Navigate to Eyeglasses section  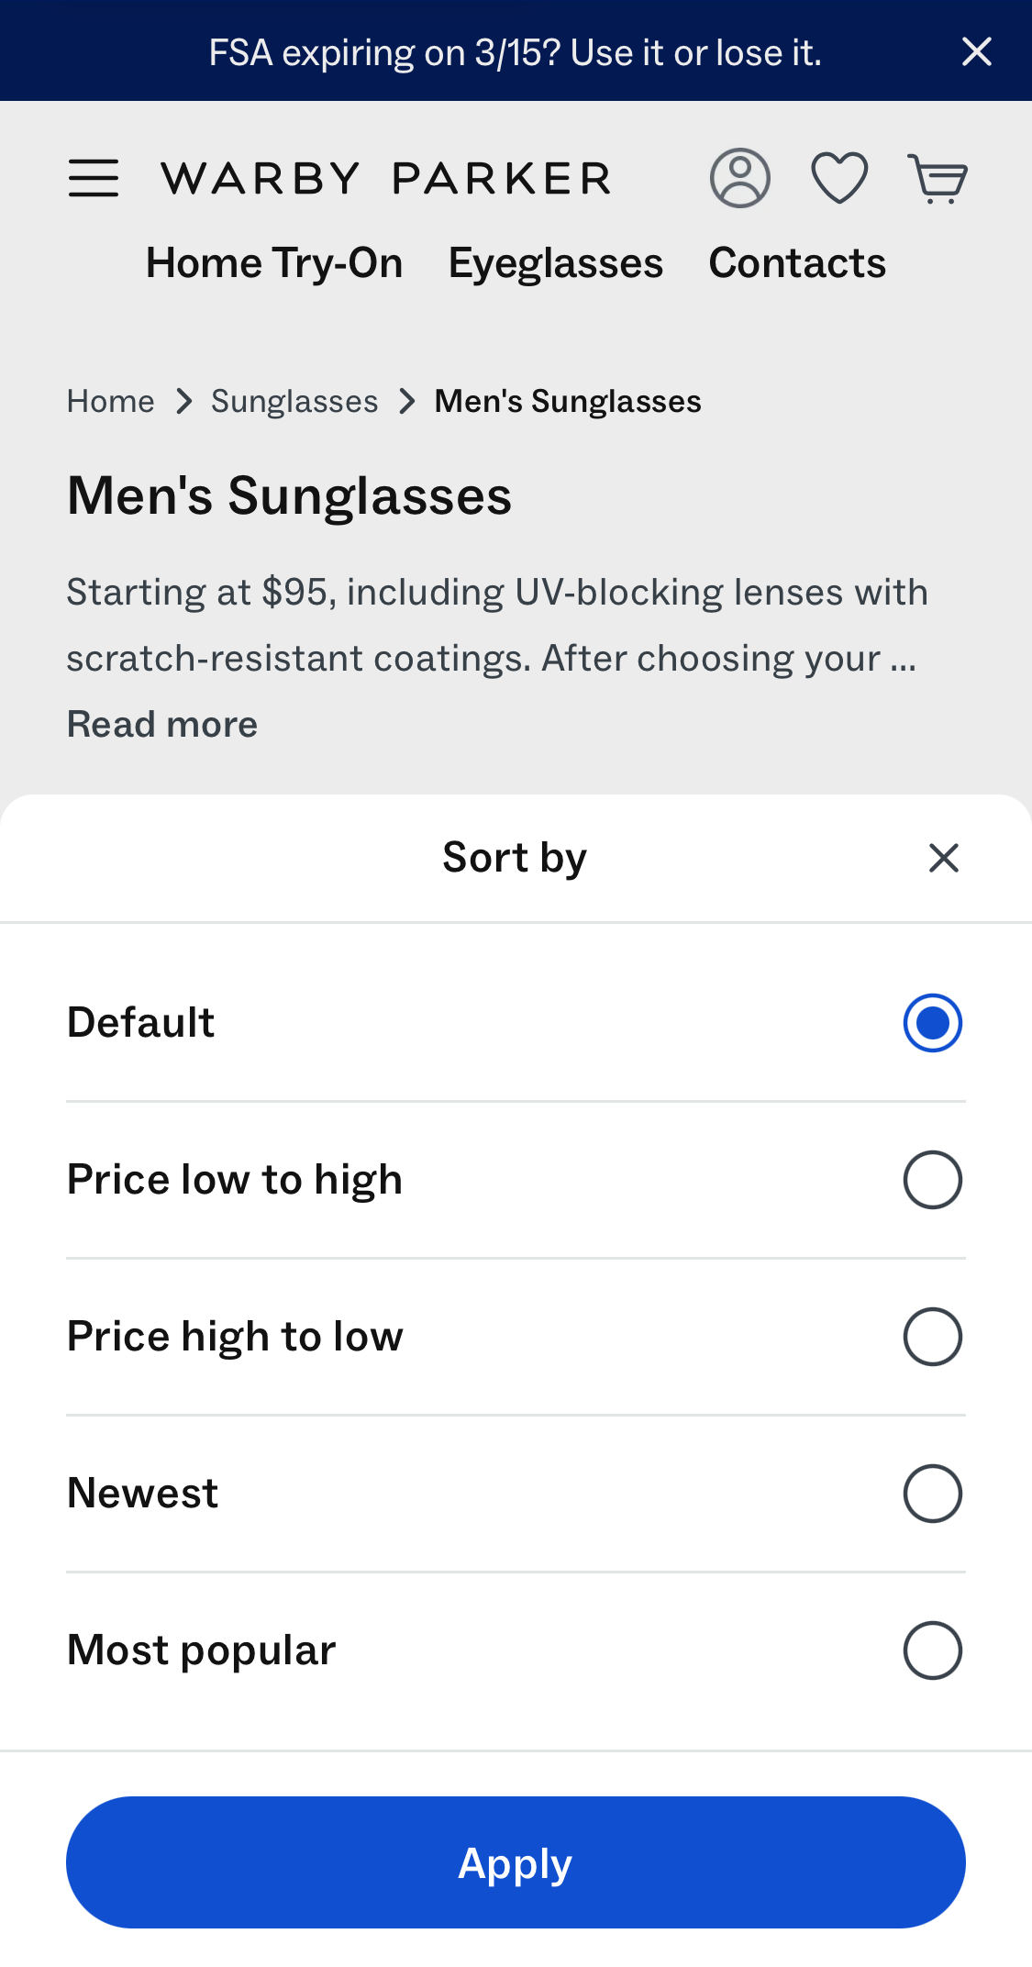pos(555,262)
